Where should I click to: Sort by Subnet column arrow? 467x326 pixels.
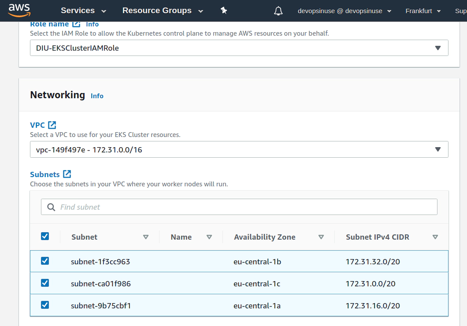[146, 237]
